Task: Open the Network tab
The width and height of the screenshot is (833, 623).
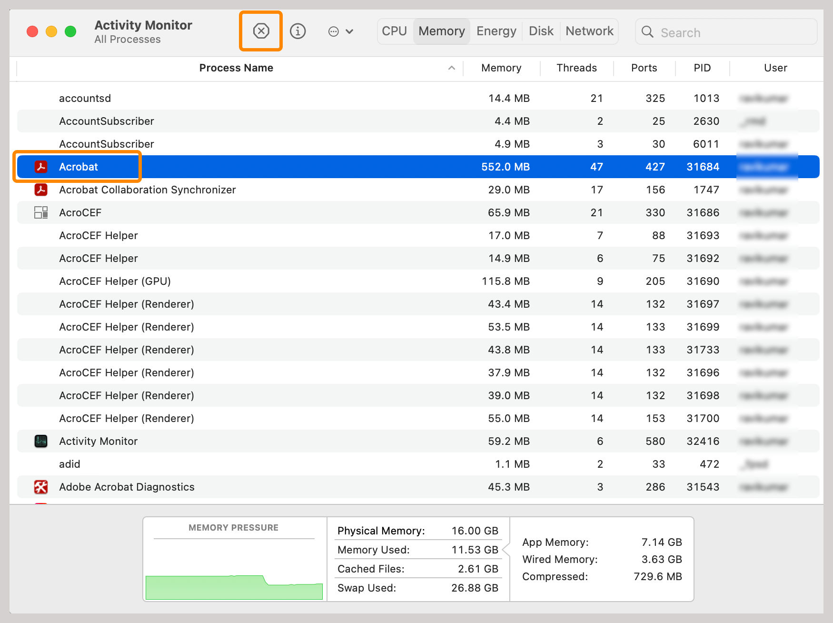Action: [589, 30]
